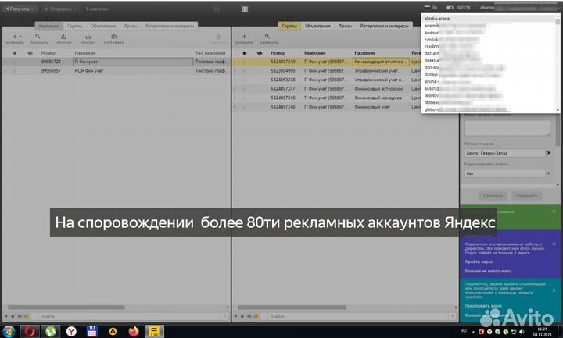
Task: Choose the direkt-a account from dropdown list
Action: point(489,60)
